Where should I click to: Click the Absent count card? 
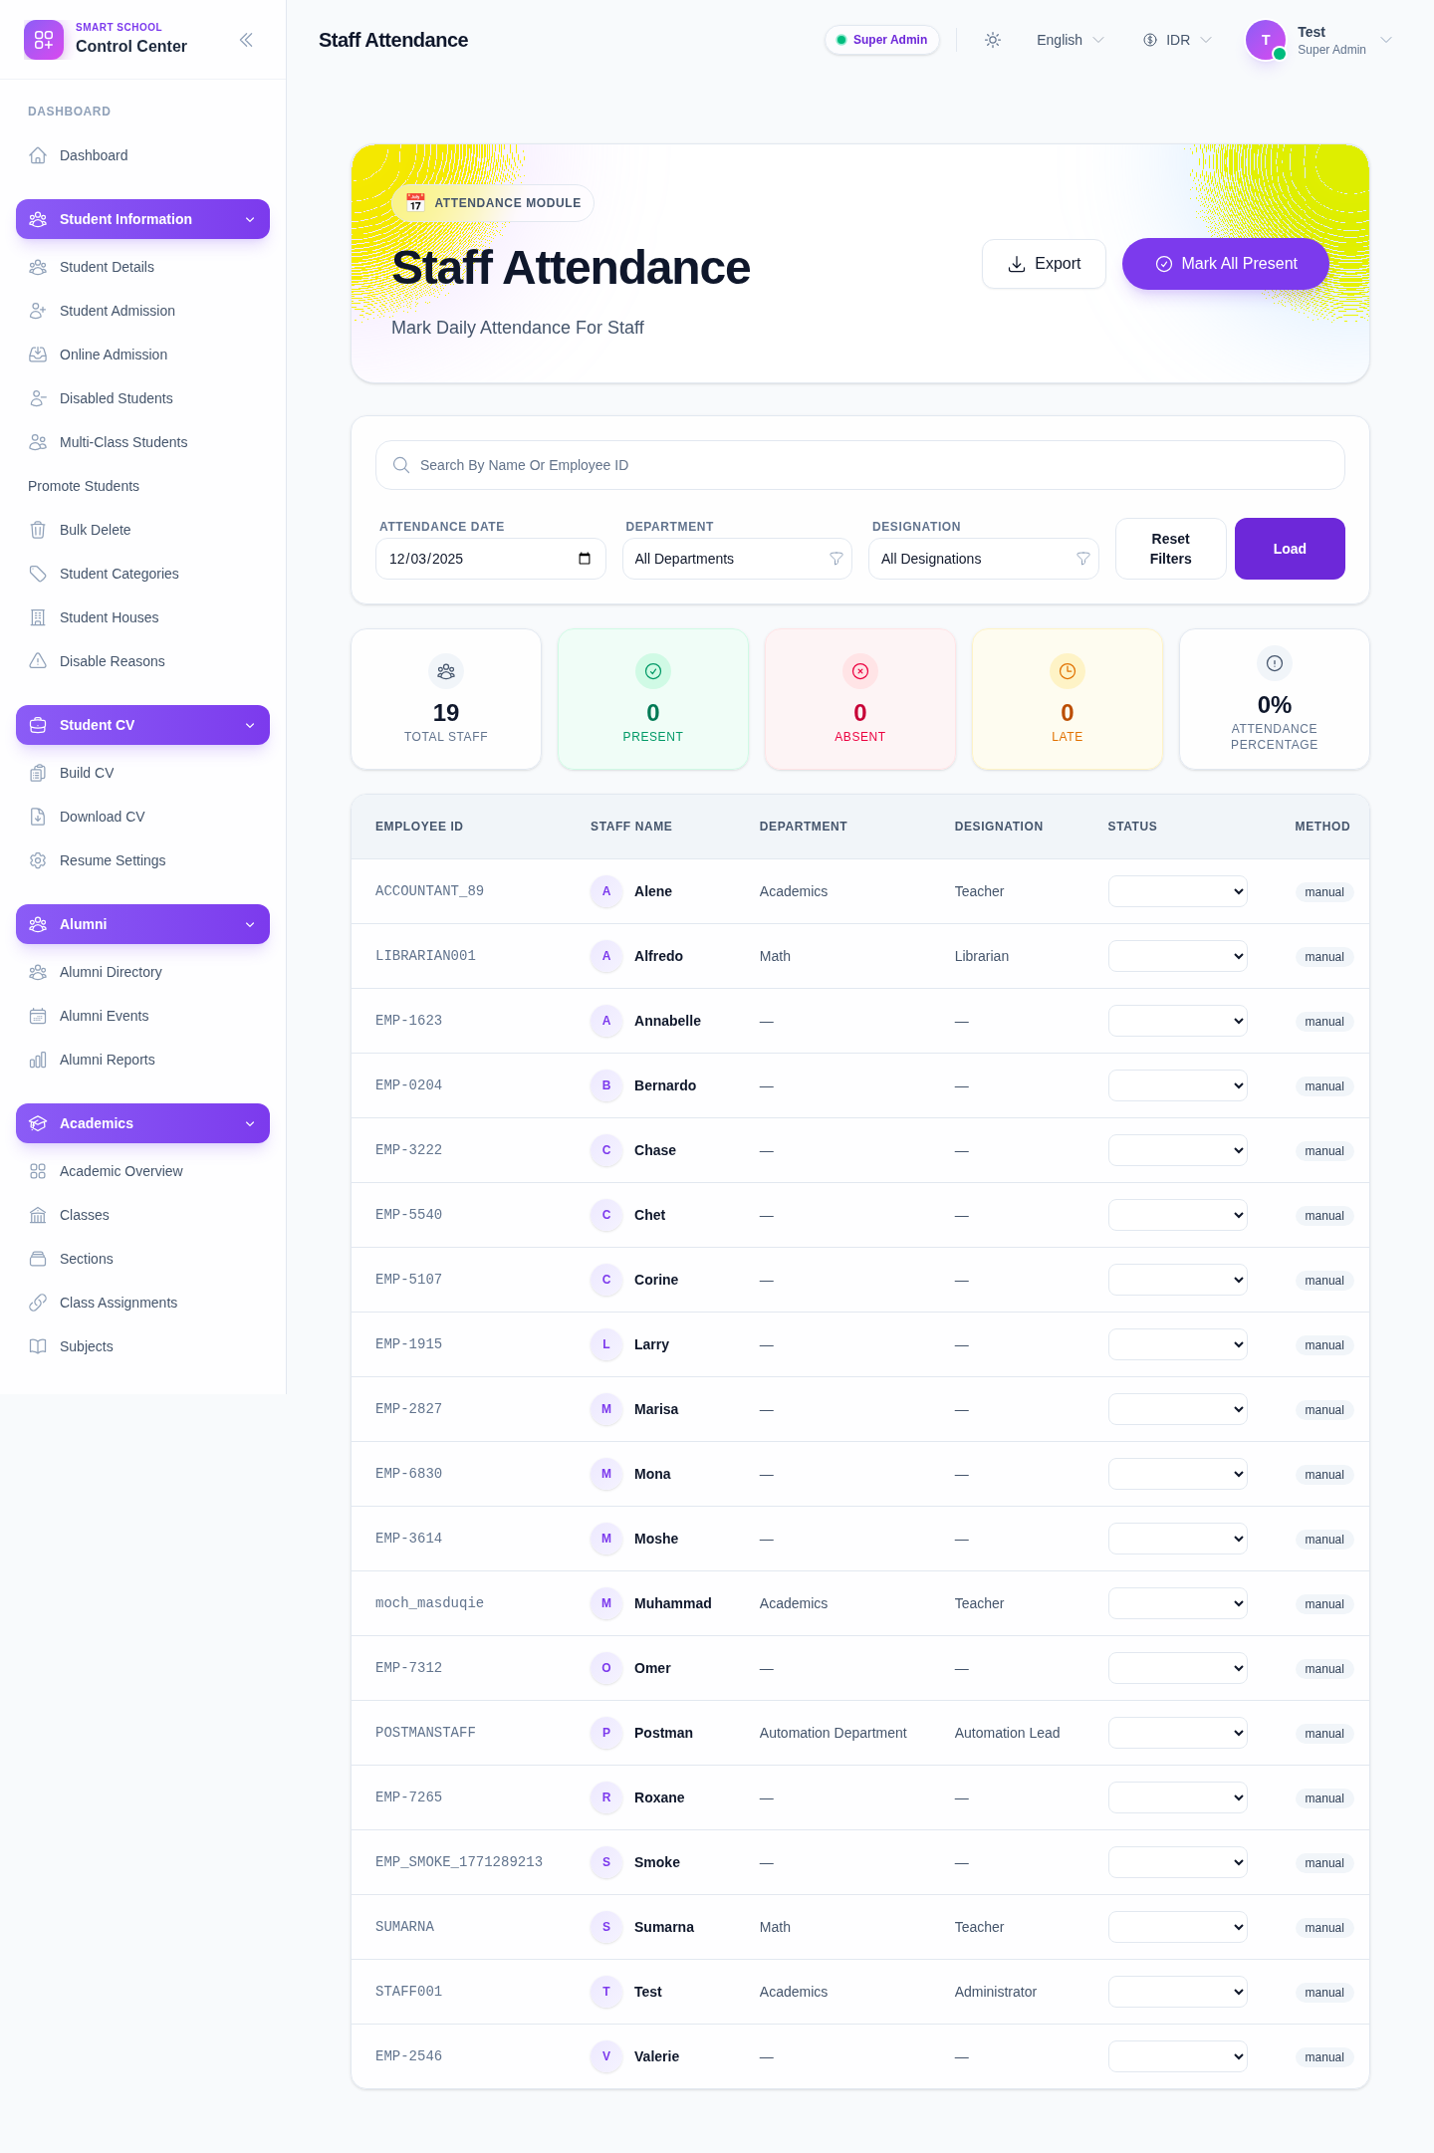tap(860, 699)
